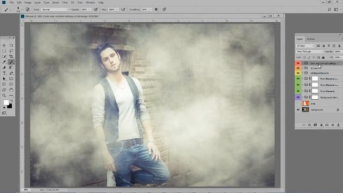Image resolution: width=343 pixels, height=193 pixels.
Task: Open the Image menu
Action: [27, 2]
